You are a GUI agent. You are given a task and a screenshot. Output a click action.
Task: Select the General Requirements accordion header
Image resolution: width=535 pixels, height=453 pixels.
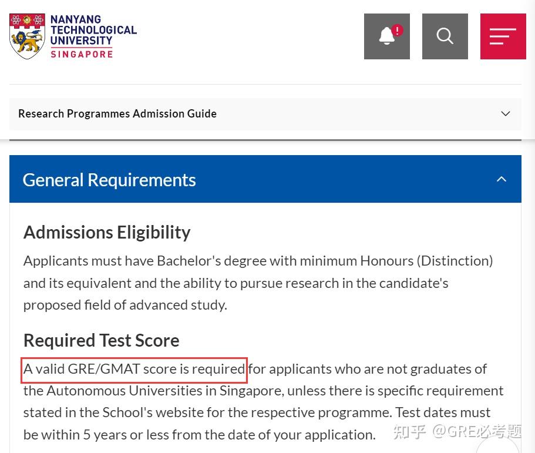(109, 180)
